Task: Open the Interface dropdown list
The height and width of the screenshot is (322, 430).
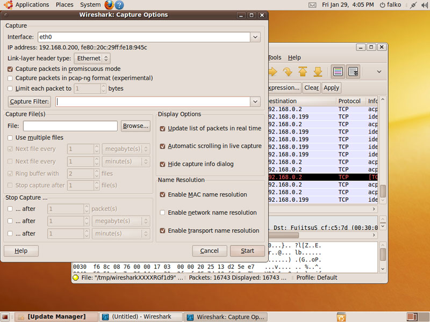Action: (x=255, y=37)
